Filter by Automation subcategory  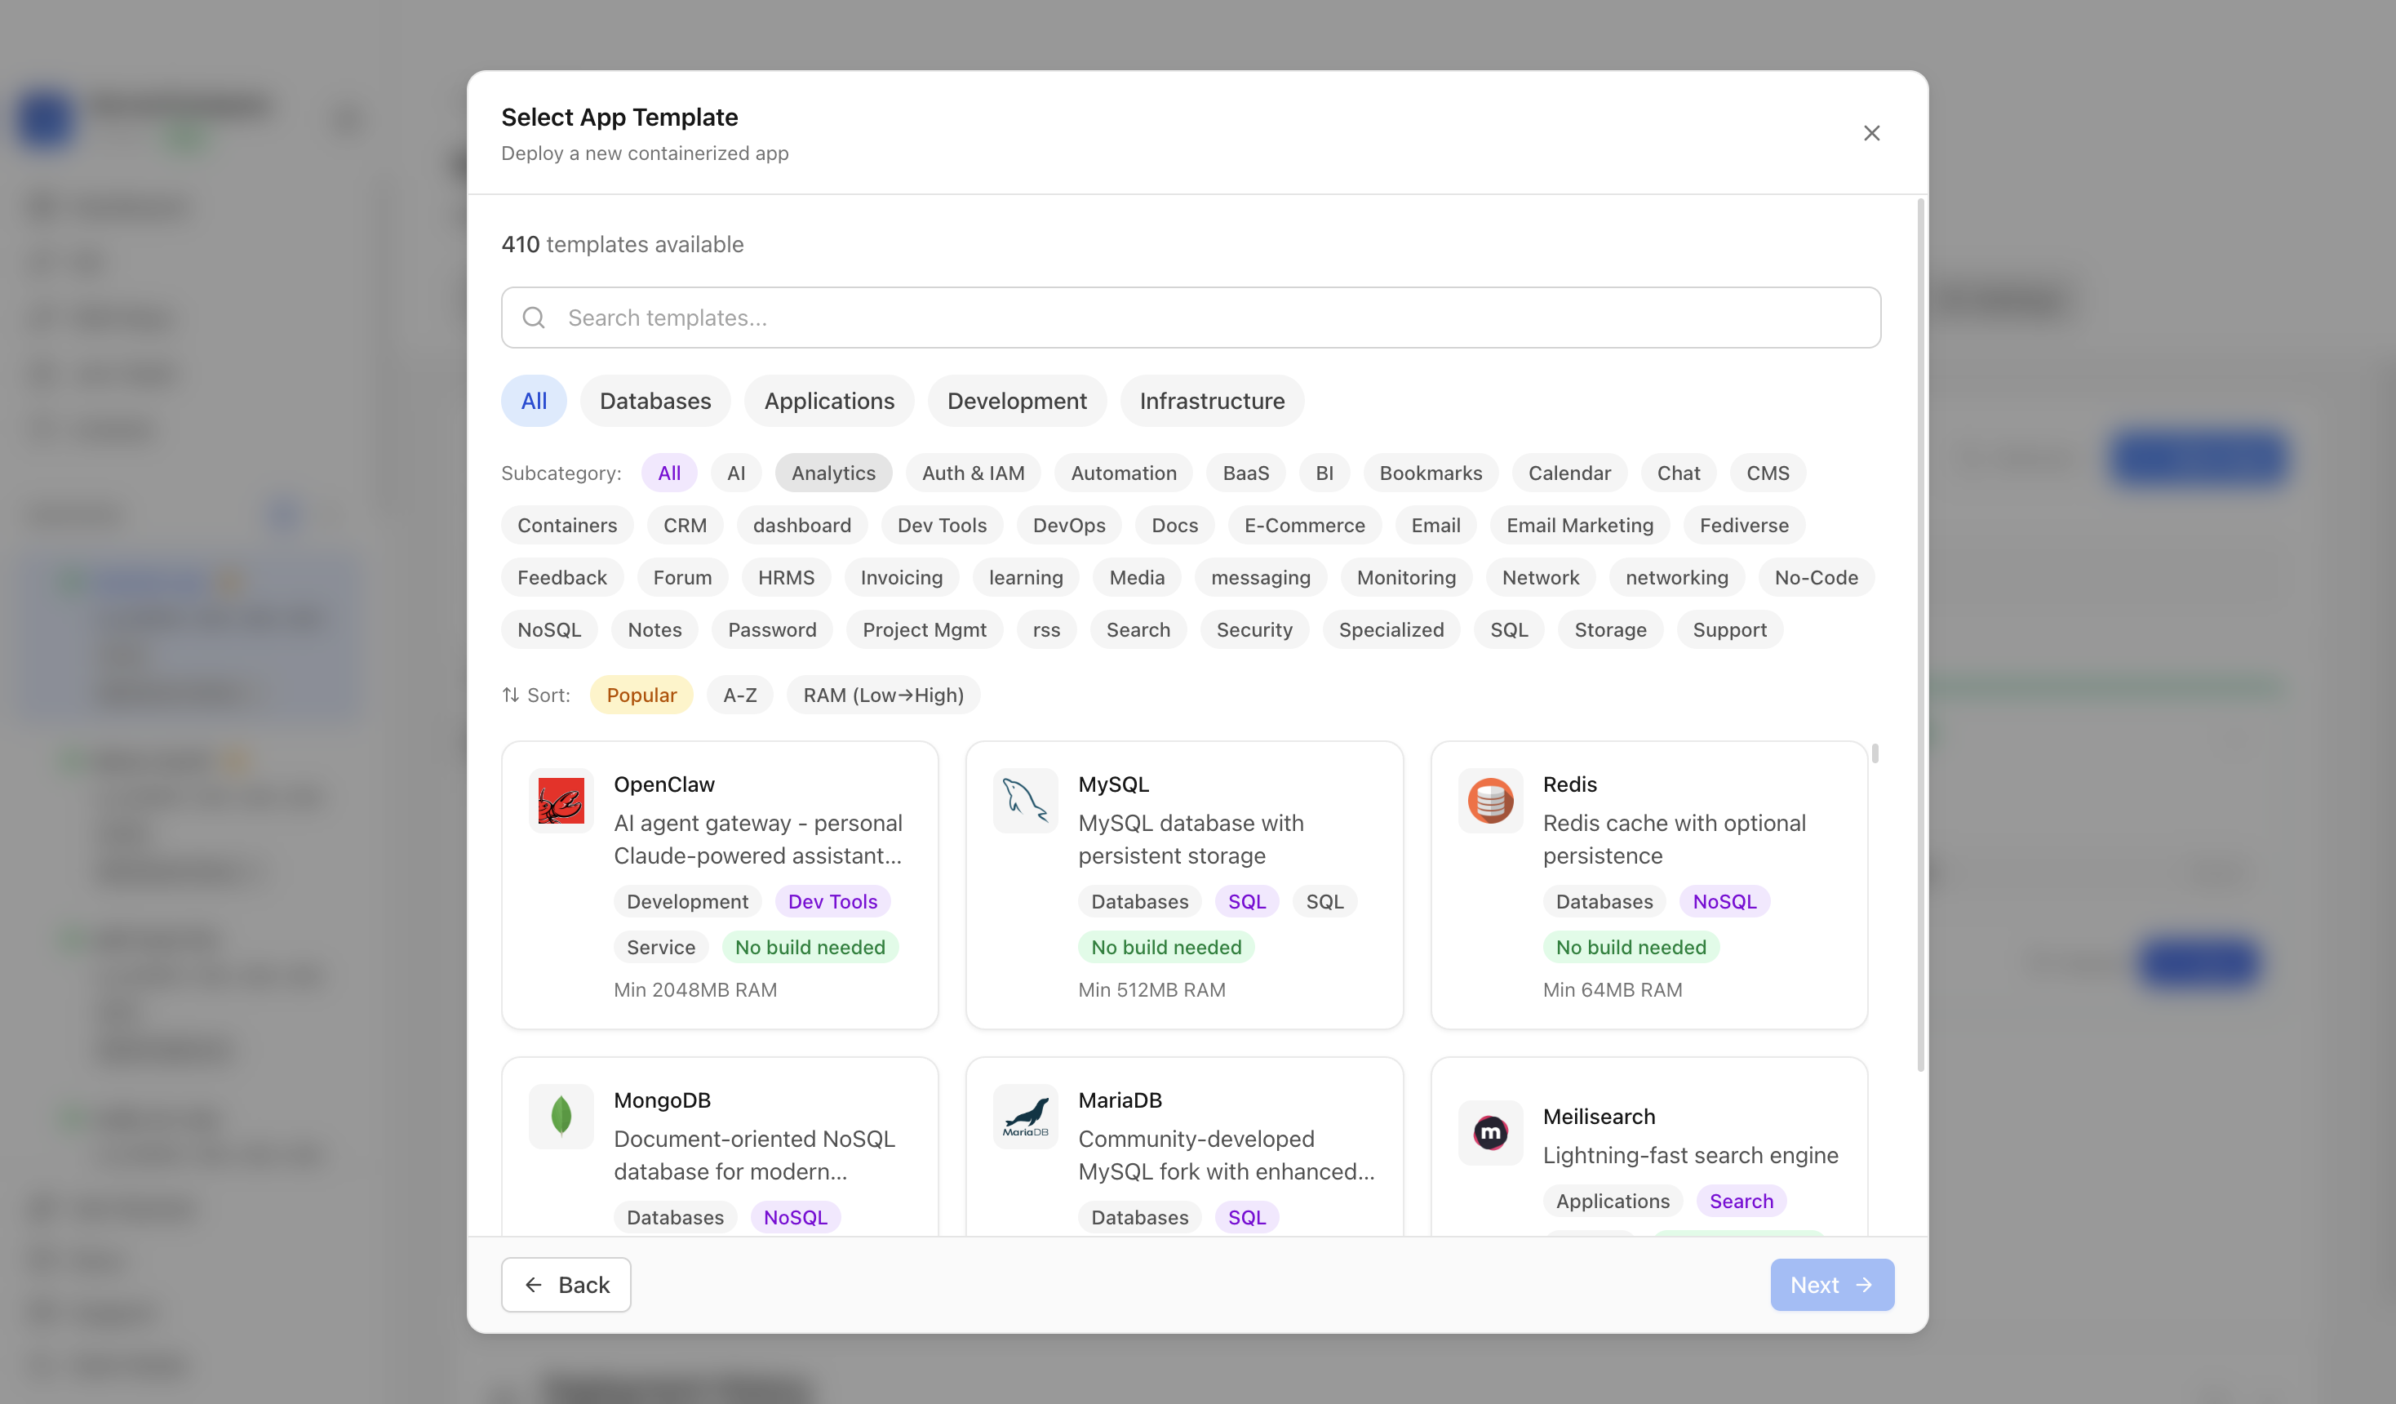pyautogui.click(x=1123, y=473)
